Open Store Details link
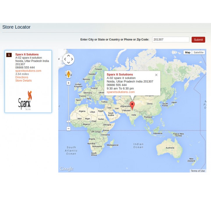This screenshot has height=198, width=211. click(x=23, y=80)
